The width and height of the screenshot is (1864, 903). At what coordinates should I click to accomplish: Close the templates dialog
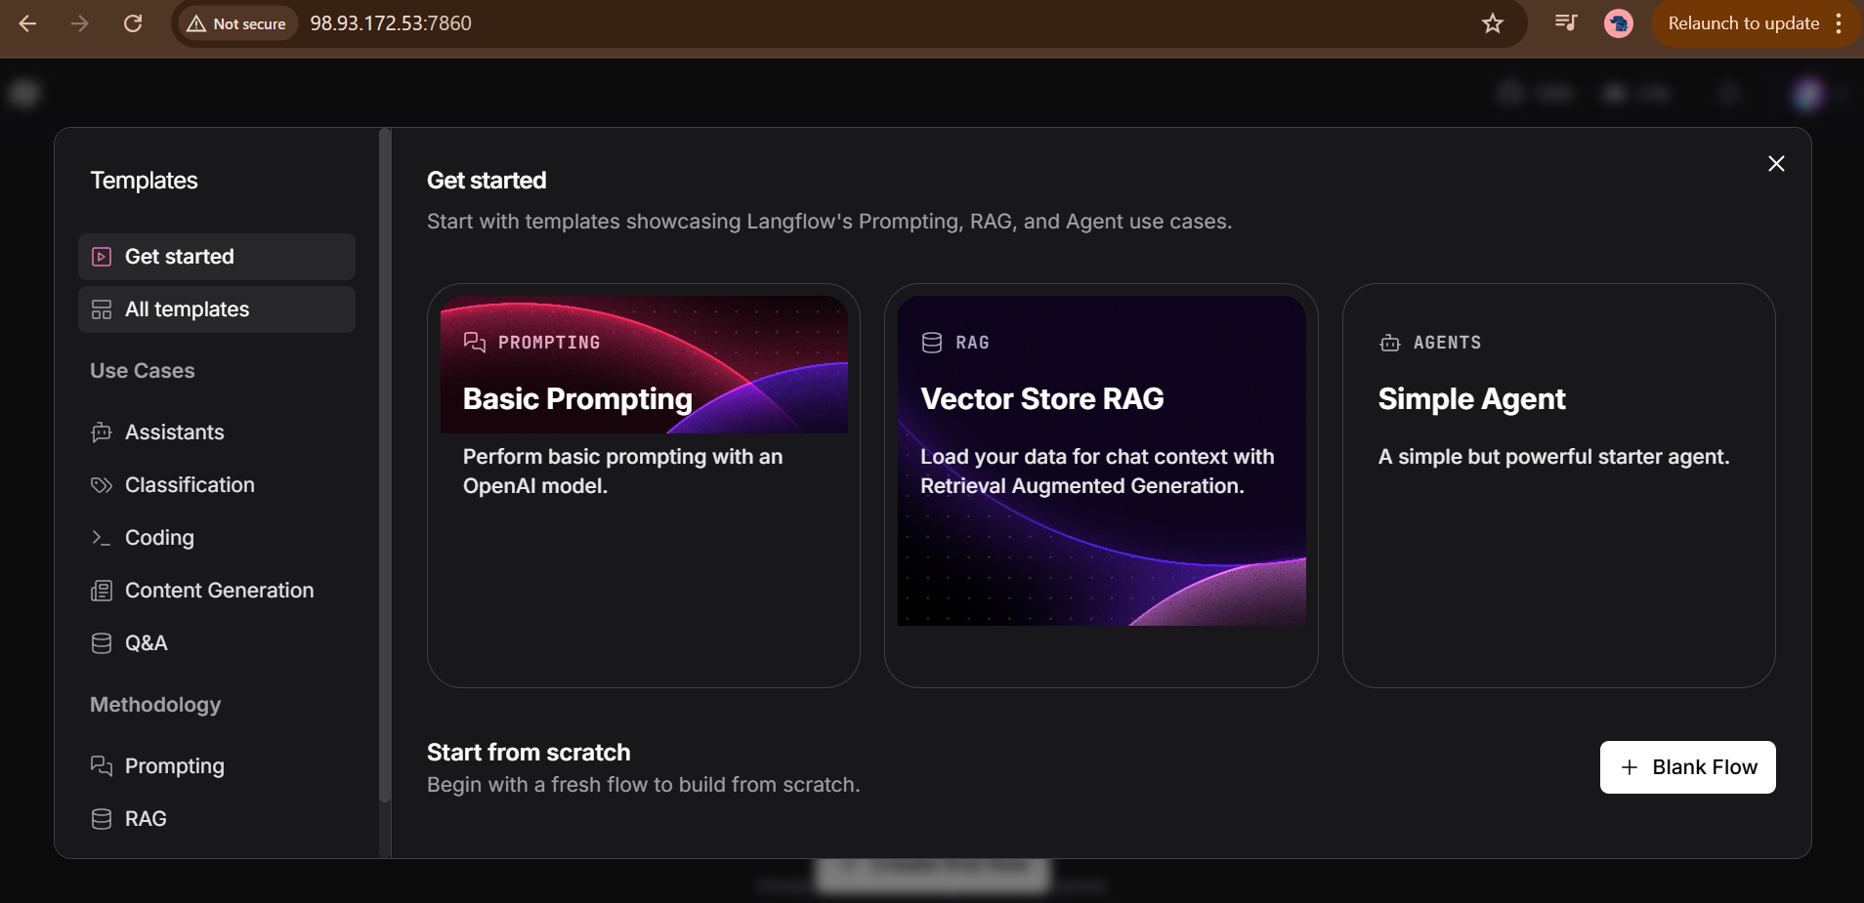(x=1776, y=164)
